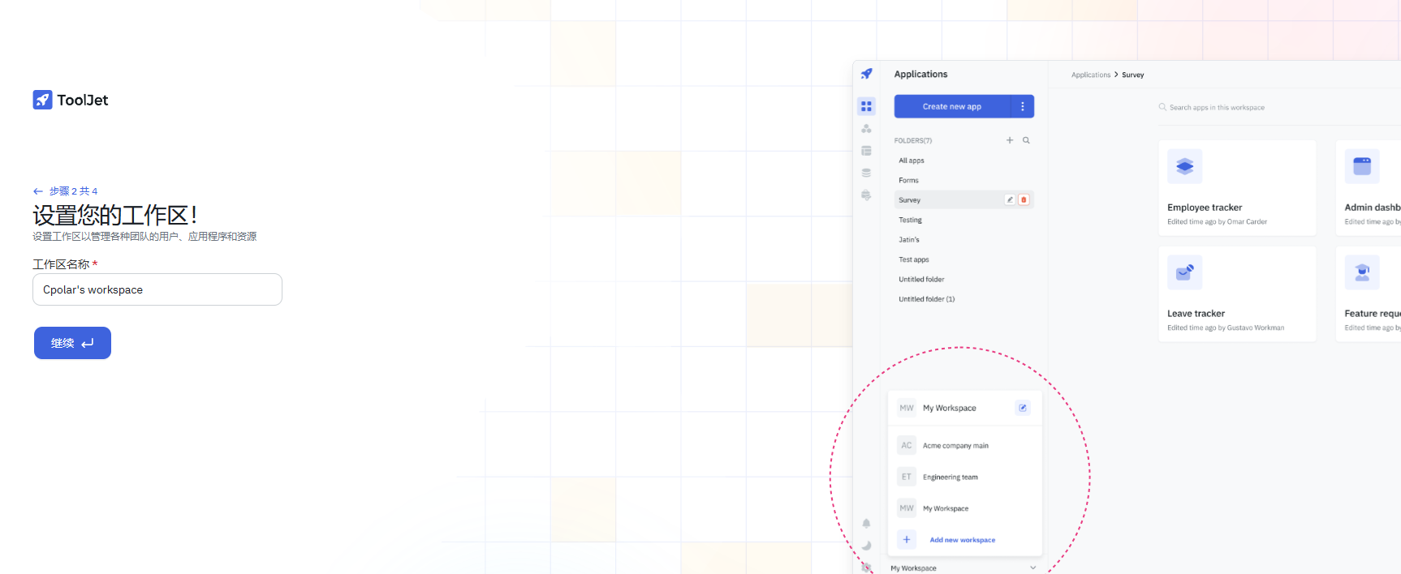Viewport: 1401px width, 574px height.
Task: Add a folder with the plus icon
Action: [x=1010, y=140]
